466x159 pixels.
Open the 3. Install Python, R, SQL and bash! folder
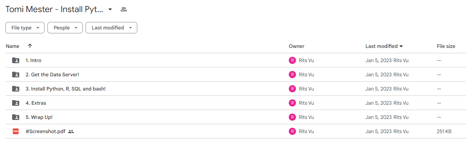pos(66,89)
